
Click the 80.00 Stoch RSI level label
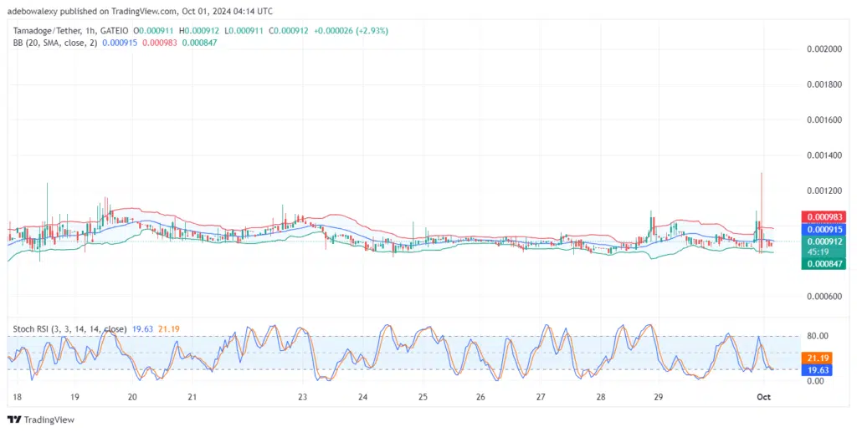(x=815, y=336)
